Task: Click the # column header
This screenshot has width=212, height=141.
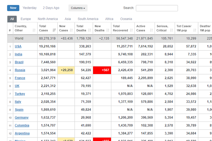Action: [10, 28]
